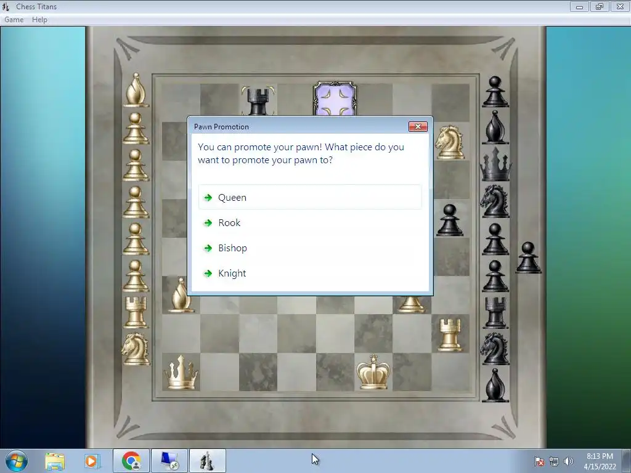
Task: Click the captured black bishop above the black queen
Action: click(x=495, y=127)
